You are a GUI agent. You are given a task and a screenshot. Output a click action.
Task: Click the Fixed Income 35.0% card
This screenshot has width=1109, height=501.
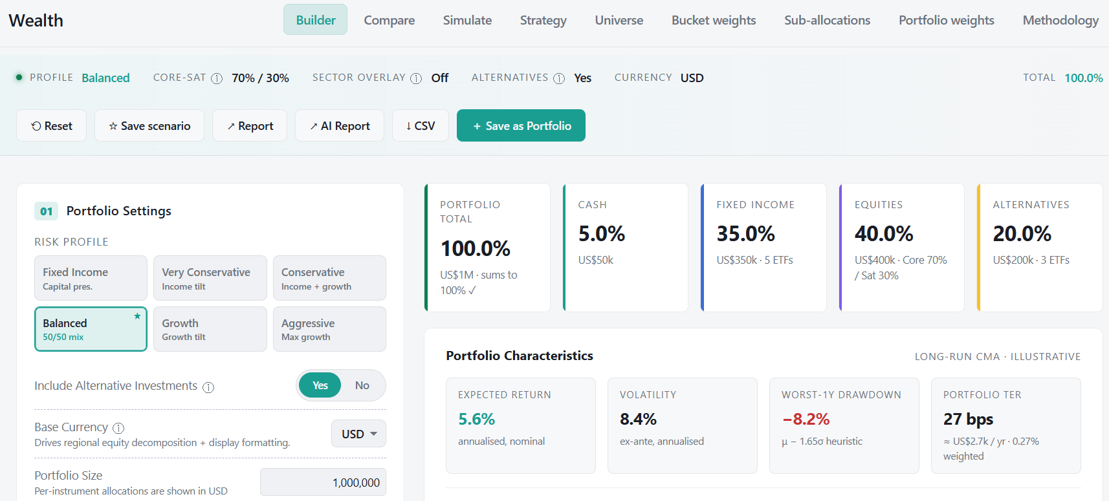click(x=763, y=248)
